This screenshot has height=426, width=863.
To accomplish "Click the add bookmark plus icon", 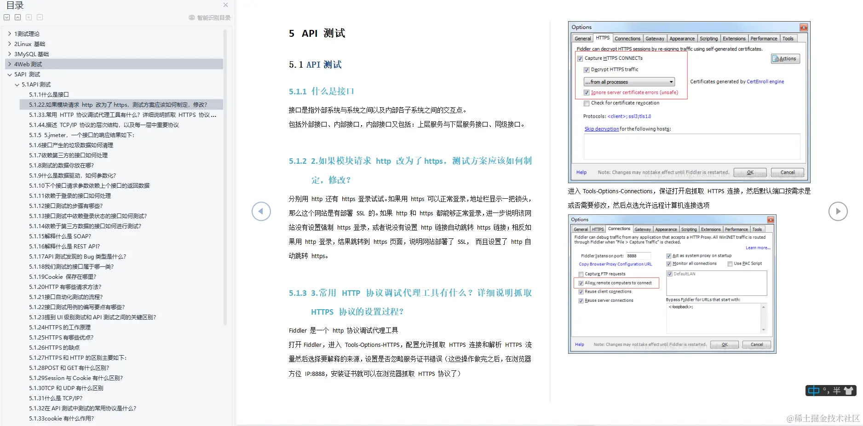I will click(29, 17).
